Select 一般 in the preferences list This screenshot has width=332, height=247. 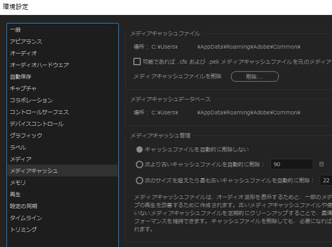(x=16, y=30)
